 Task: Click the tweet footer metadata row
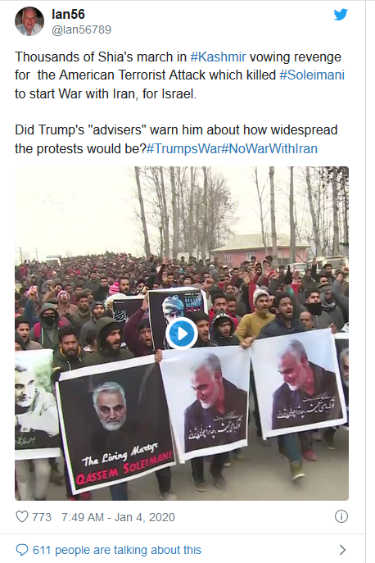click(x=182, y=517)
